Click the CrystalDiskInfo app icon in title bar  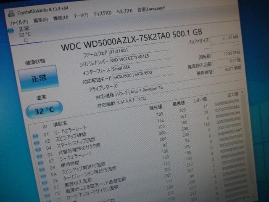11,14
